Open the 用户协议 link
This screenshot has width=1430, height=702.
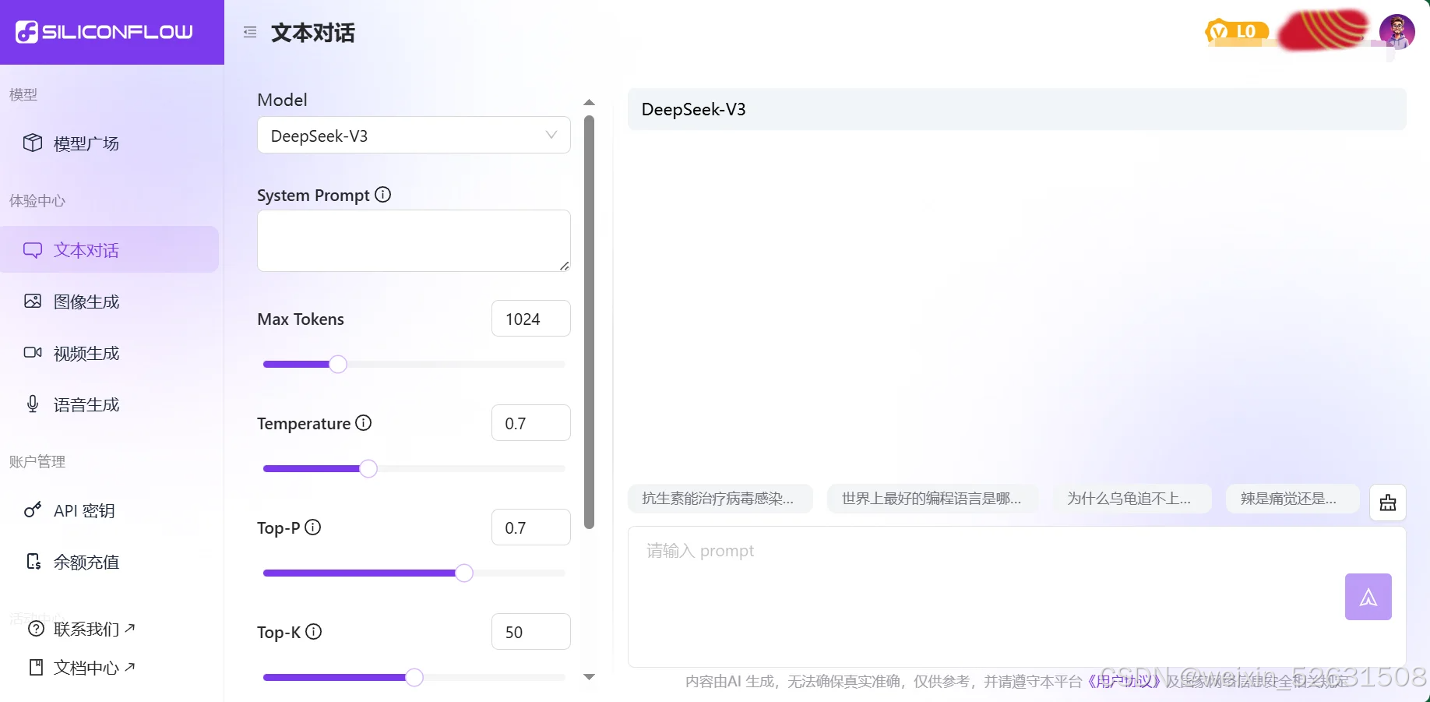coord(1124,682)
